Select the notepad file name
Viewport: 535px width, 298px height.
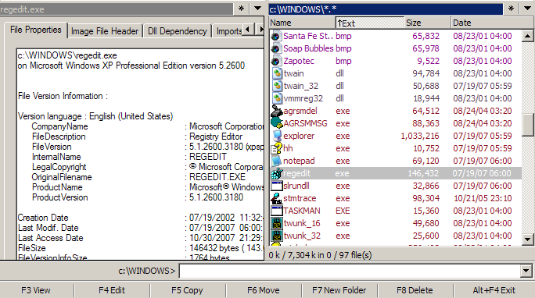[x=299, y=161]
